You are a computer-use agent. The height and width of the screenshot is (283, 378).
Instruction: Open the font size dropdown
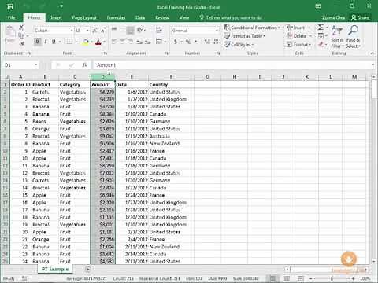pyautogui.click(x=87, y=31)
